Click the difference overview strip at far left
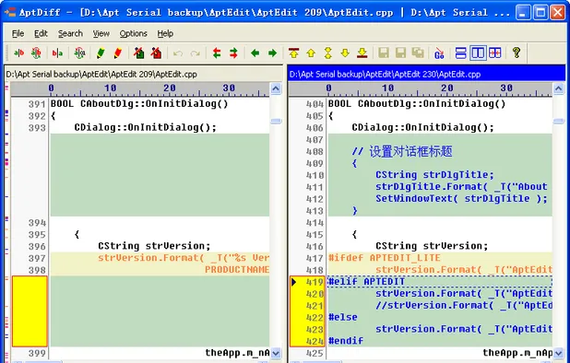The width and height of the screenshot is (570, 363). [x=6, y=221]
